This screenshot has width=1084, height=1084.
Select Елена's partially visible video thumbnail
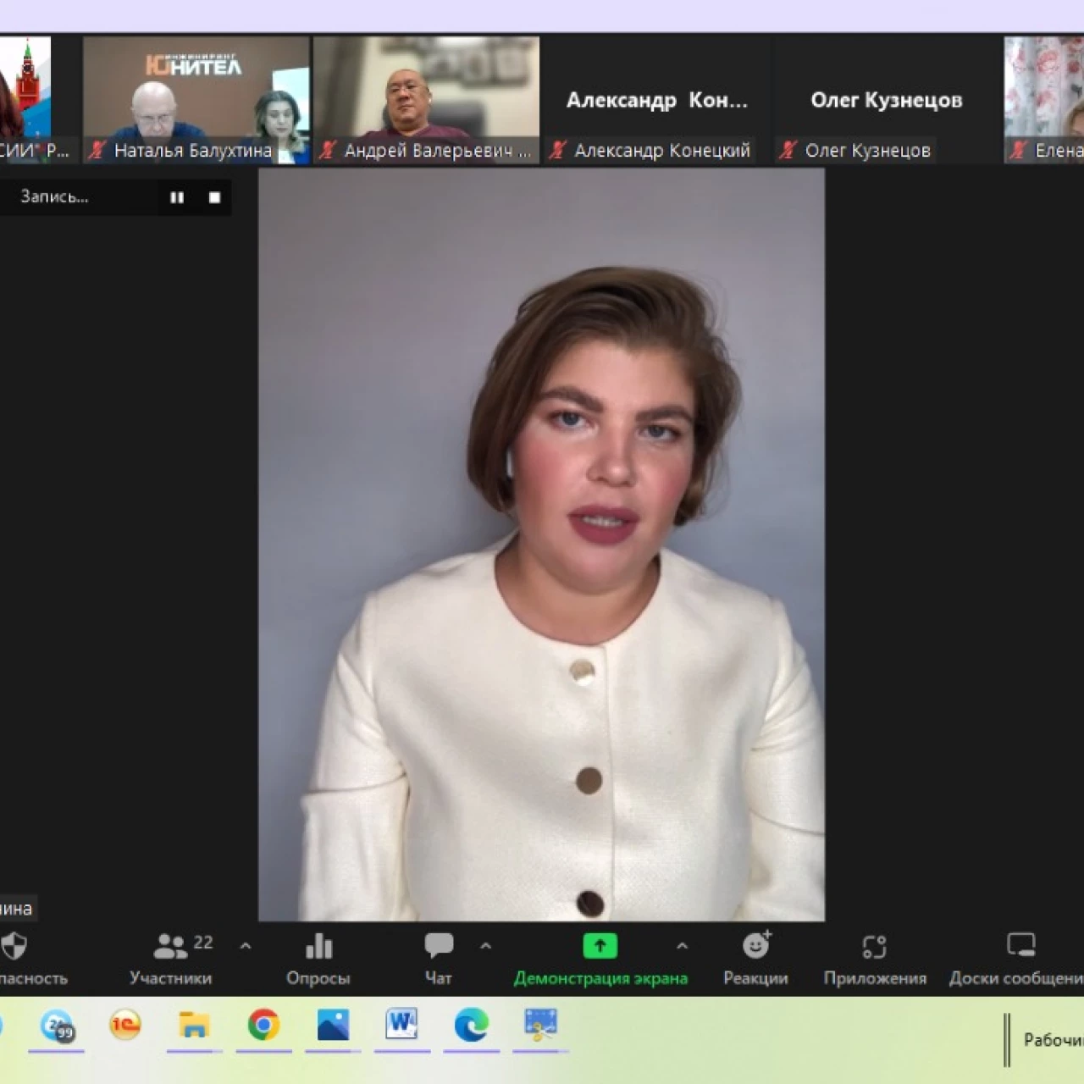pos(1044,99)
